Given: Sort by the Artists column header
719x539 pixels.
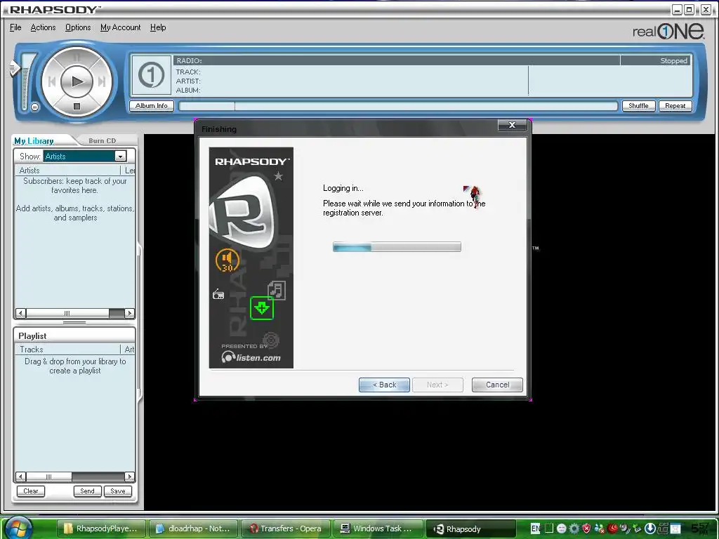Looking at the screenshot, I should [68, 171].
